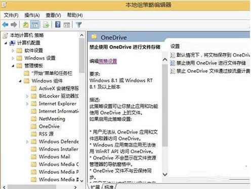Screen dimensions: 252x189
Task: Open the 文件(F) menu
Action: pos(11,15)
